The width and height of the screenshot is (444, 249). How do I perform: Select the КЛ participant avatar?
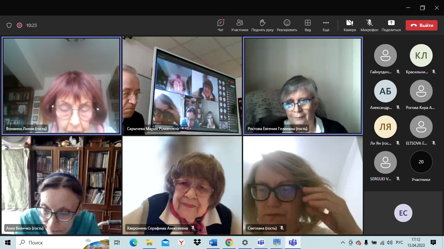click(421, 55)
